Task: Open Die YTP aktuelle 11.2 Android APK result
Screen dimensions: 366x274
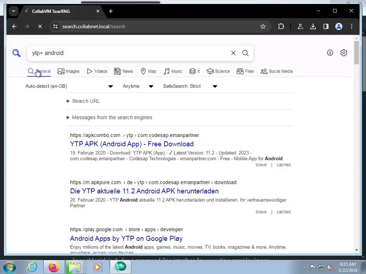Action: pyautogui.click(x=144, y=191)
